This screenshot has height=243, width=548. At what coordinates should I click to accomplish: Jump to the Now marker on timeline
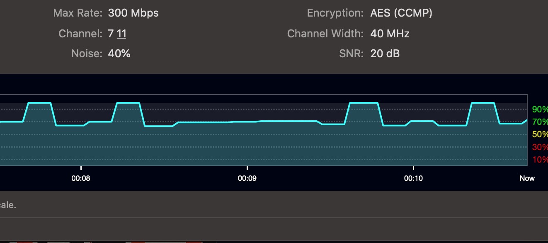click(x=527, y=178)
